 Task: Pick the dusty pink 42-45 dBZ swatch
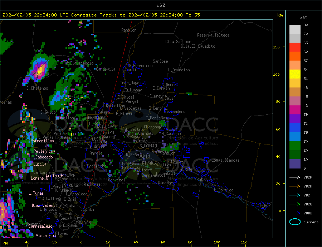(295, 101)
